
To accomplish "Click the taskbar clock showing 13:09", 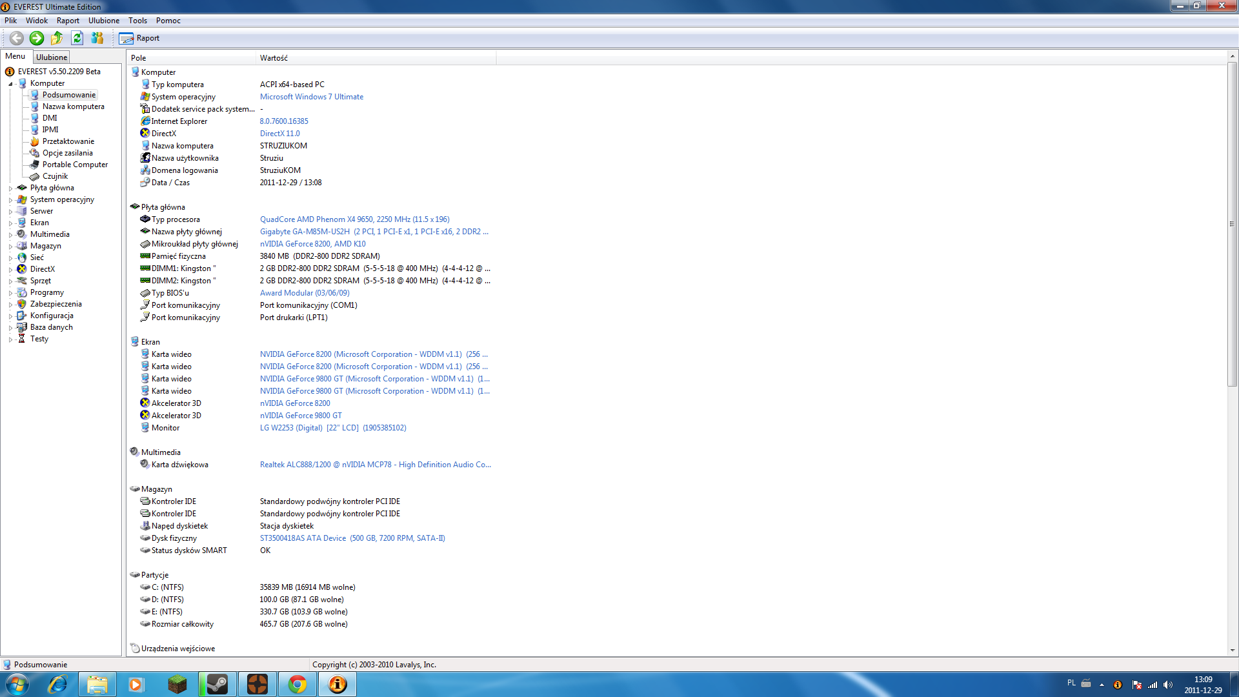I will click(x=1203, y=685).
